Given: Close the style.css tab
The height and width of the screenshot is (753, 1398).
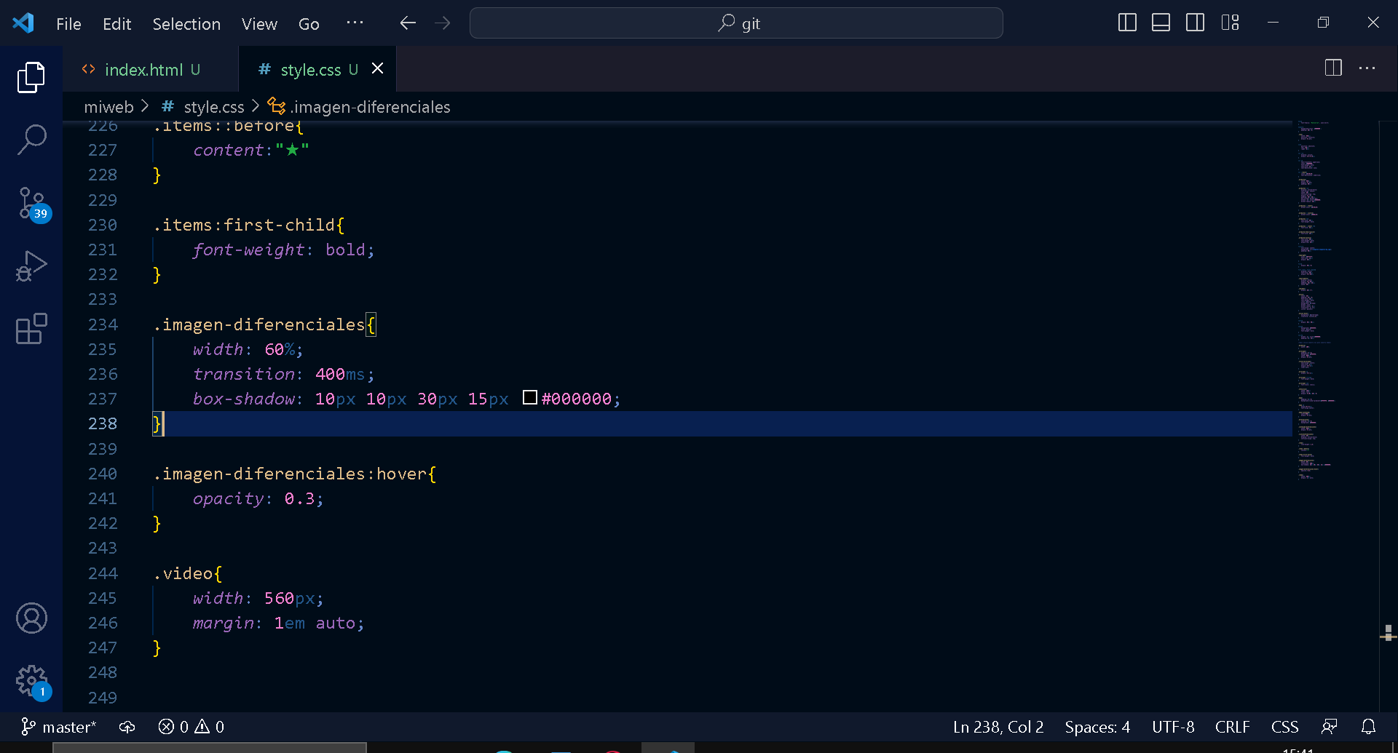Looking at the screenshot, I should point(377,68).
